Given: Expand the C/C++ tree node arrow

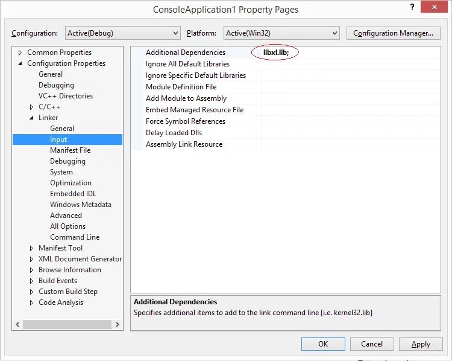Looking at the screenshot, I should click(31, 107).
